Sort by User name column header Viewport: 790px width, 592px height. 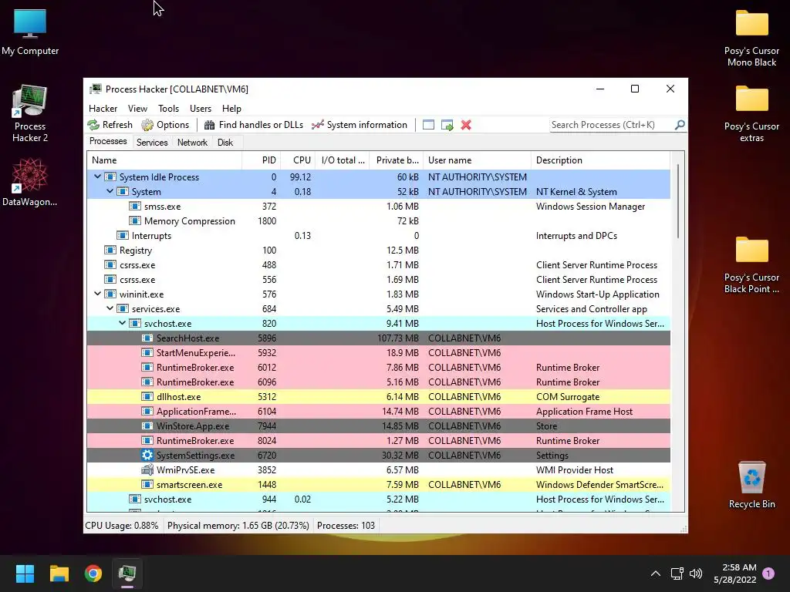[477, 160]
